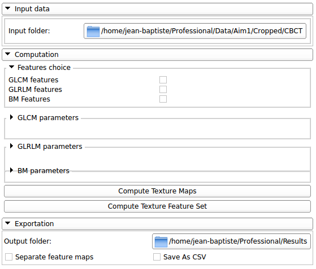Click the Output folder label
The height and width of the screenshot is (269, 316).
[x=28, y=241]
